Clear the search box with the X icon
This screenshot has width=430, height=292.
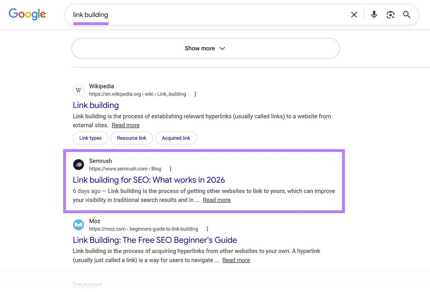(354, 15)
